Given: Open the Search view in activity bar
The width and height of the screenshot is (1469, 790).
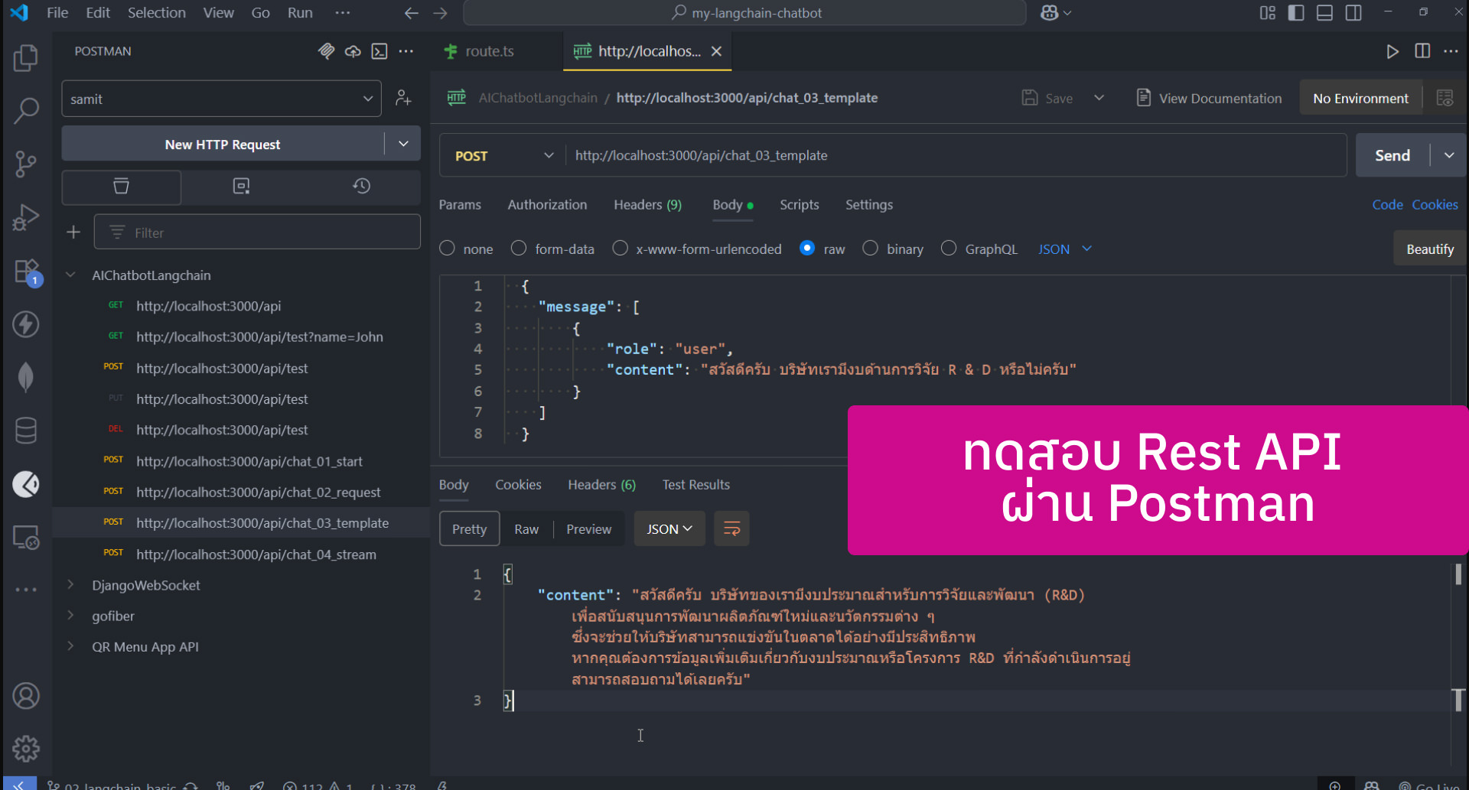Looking at the screenshot, I should [x=26, y=110].
